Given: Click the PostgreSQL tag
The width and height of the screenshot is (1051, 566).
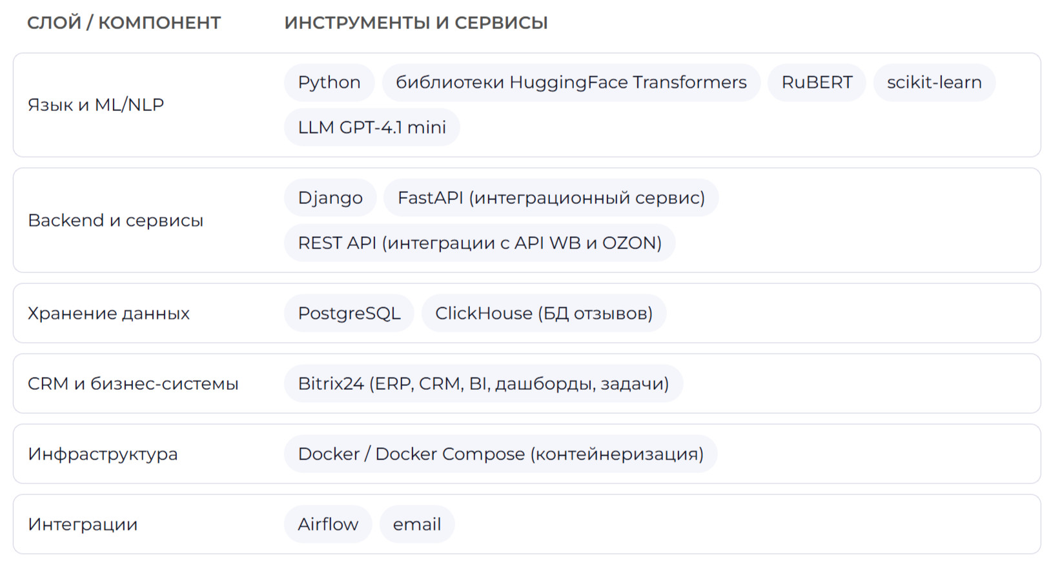Looking at the screenshot, I should pyautogui.click(x=349, y=313).
